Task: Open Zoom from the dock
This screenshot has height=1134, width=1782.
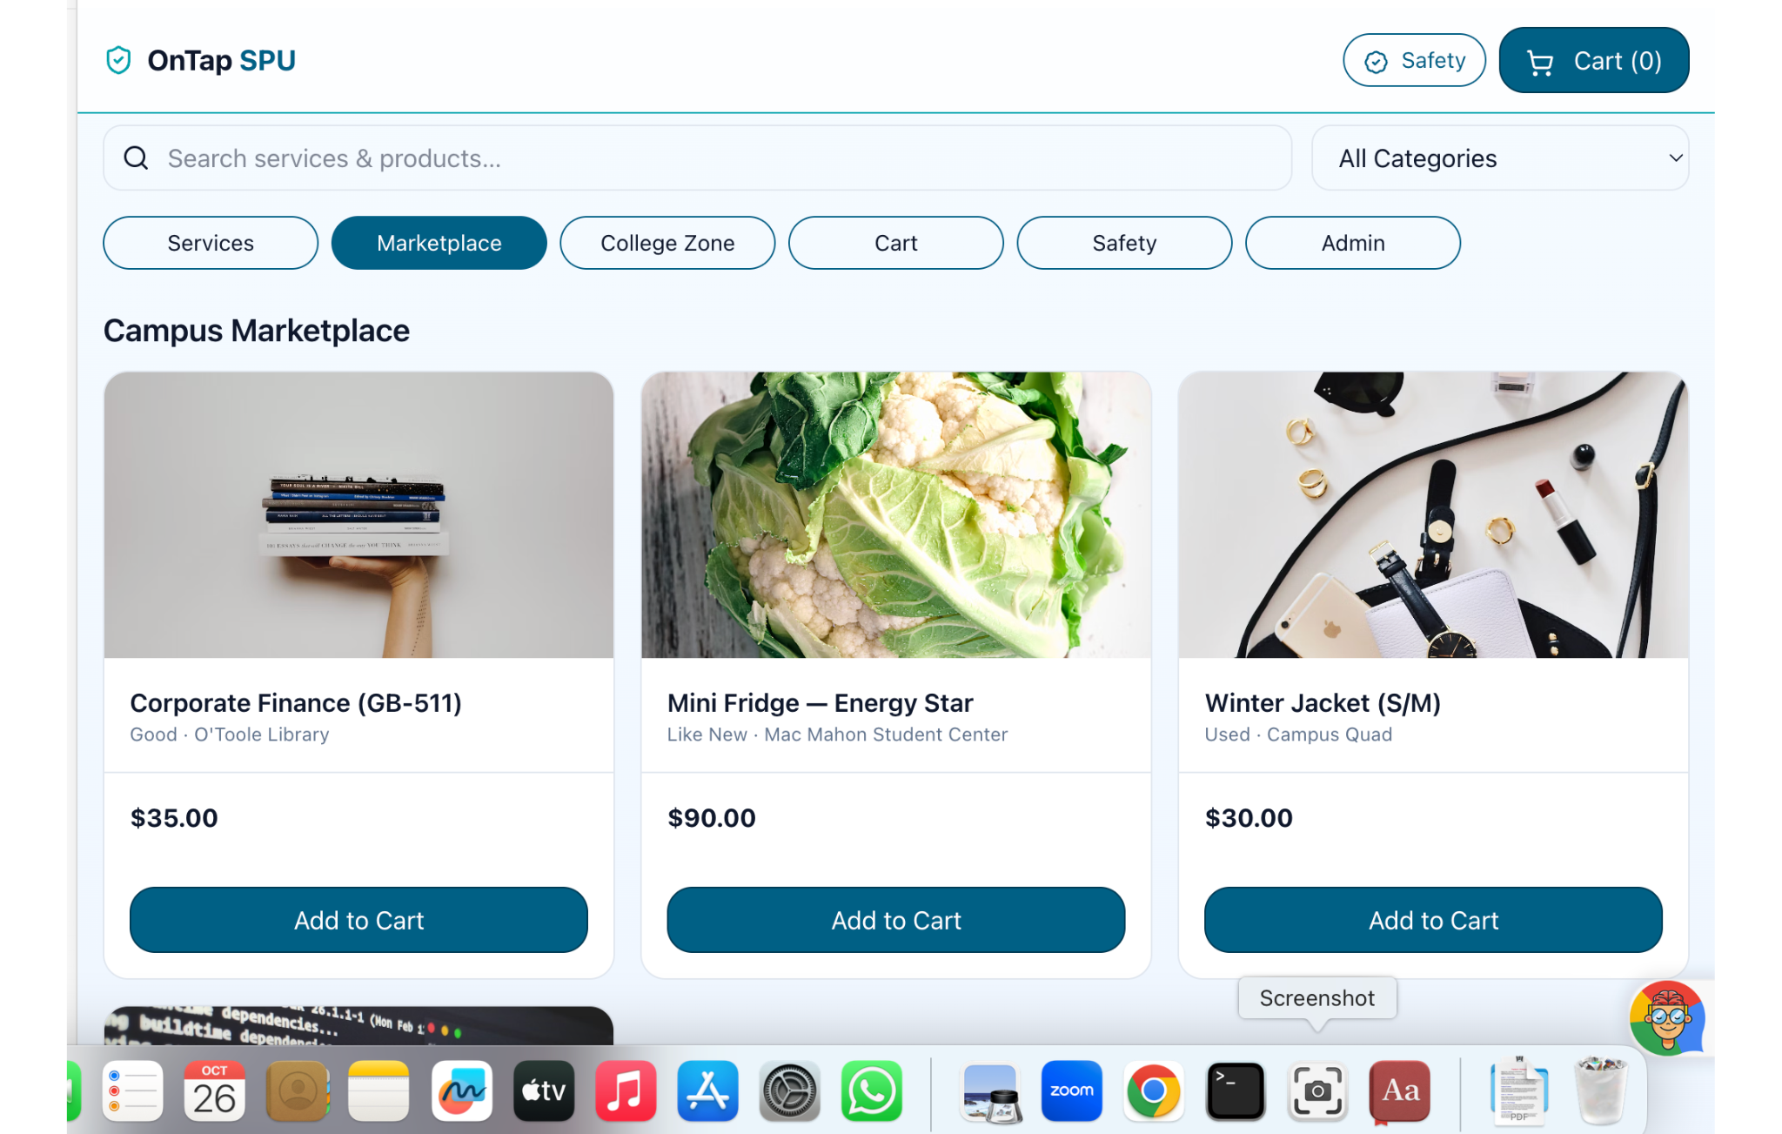Action: [x=1071, y=1090]
